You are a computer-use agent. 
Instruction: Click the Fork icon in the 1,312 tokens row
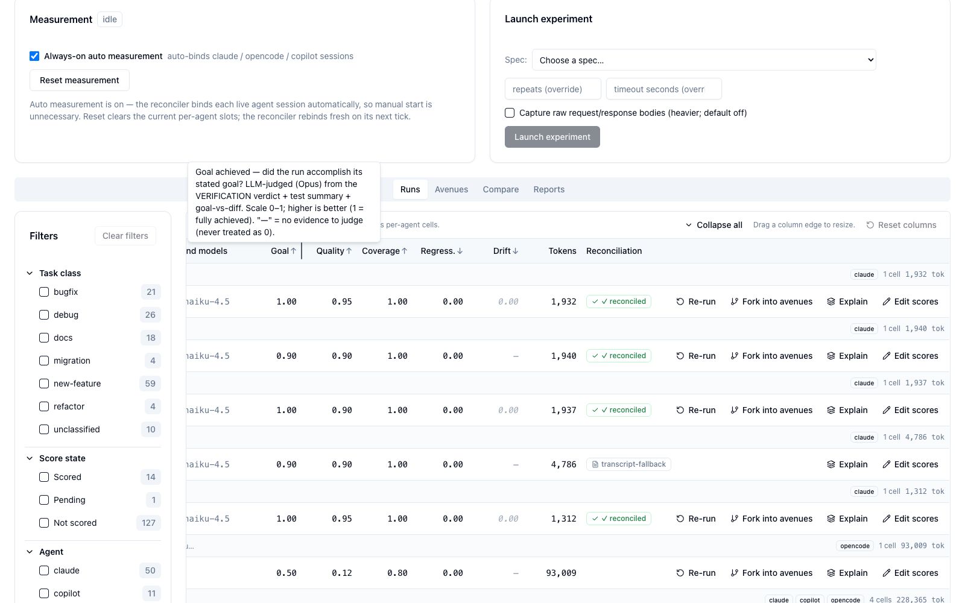point(735,519)
